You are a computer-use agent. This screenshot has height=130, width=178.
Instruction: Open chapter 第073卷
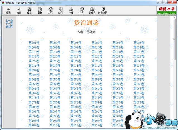click(x=34, y=98)
